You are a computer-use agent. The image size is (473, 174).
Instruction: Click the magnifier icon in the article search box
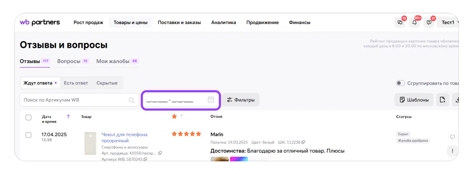pos(132,100)
